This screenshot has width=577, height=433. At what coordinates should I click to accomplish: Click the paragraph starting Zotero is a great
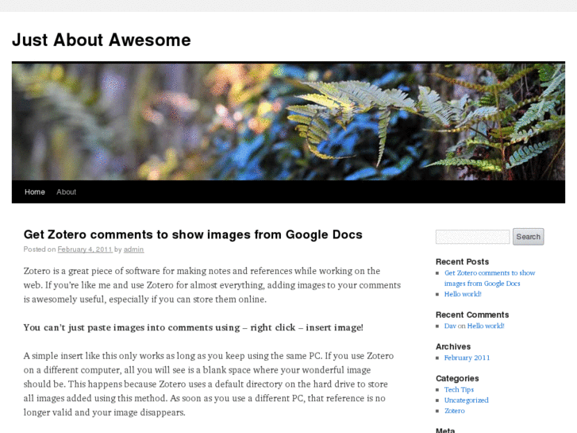[x=212, y=285]
